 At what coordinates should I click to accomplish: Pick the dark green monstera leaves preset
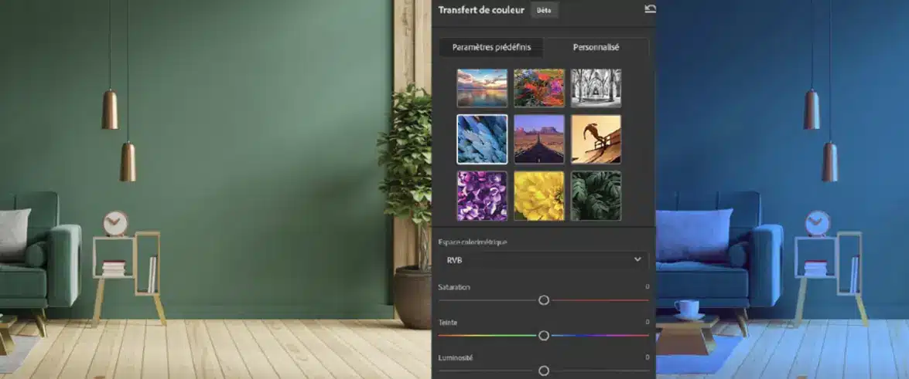click(x=596, y=196)
